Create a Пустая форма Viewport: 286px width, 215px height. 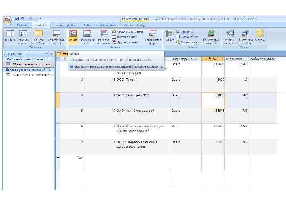pos(124,37)
